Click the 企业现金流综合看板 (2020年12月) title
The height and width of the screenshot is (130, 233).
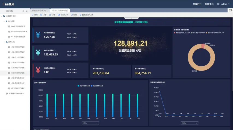tap(131, 22)
